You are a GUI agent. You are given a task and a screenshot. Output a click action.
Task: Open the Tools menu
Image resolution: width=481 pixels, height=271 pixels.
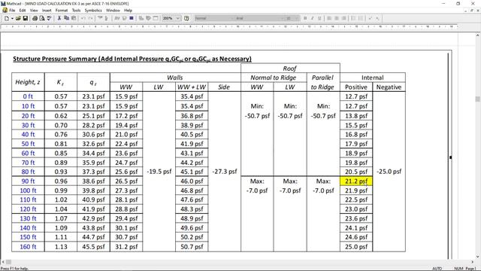(76, 10)
